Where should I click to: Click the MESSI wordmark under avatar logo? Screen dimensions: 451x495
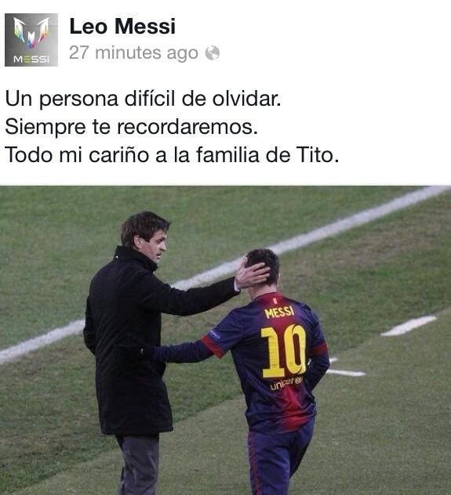coord(31,59)
